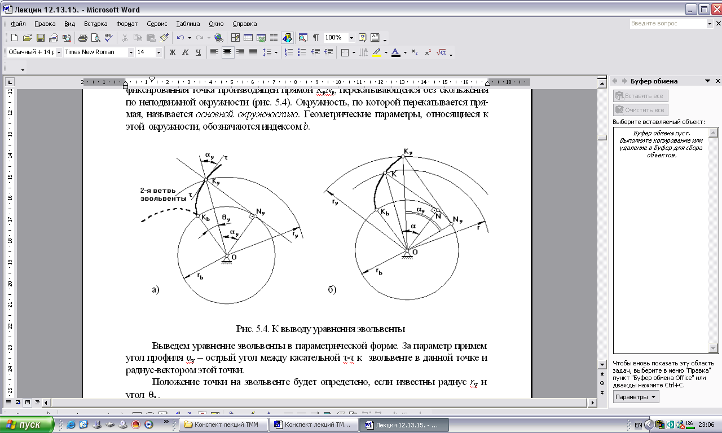
Task: Open the Правка menu
Action: [x=45, y=24]
